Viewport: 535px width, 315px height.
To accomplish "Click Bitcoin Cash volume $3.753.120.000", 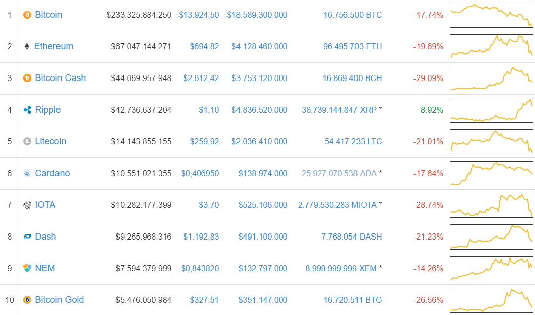I will click(x=259, y=78).
